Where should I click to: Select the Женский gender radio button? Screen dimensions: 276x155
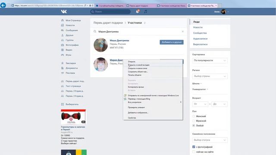(194, 116)
